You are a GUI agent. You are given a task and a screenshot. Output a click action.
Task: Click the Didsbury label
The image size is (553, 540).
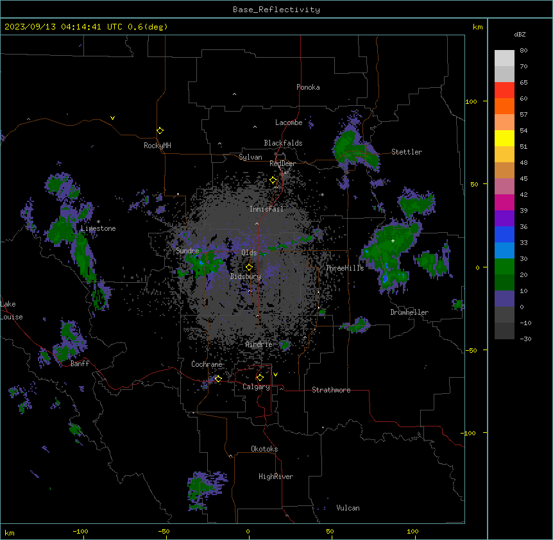(x=246, y=276)
